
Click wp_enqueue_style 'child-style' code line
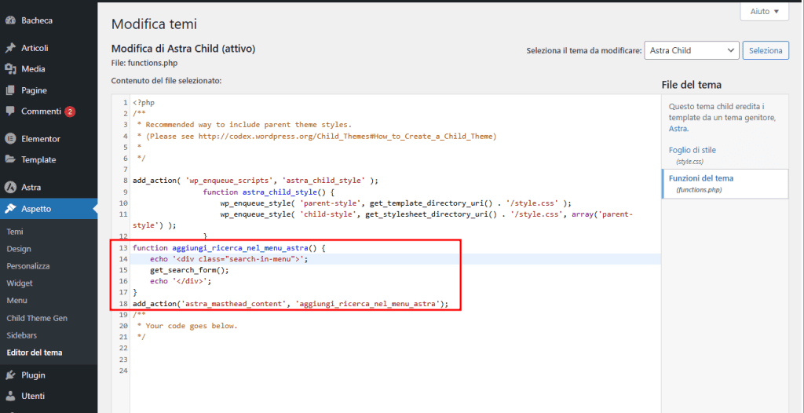[x=382, y=219]
